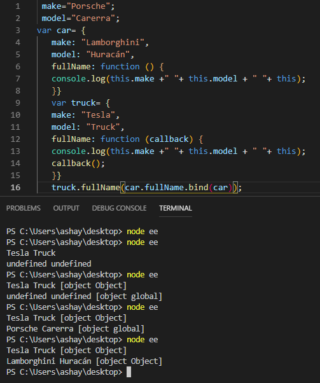Click 'bind' in car.fullName.bind(car)

pyautogui.click(x=198, y=187)
